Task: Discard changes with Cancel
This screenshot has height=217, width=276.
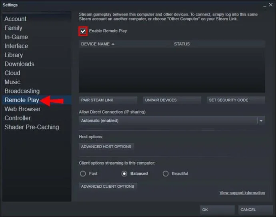Action: point(255,210)
